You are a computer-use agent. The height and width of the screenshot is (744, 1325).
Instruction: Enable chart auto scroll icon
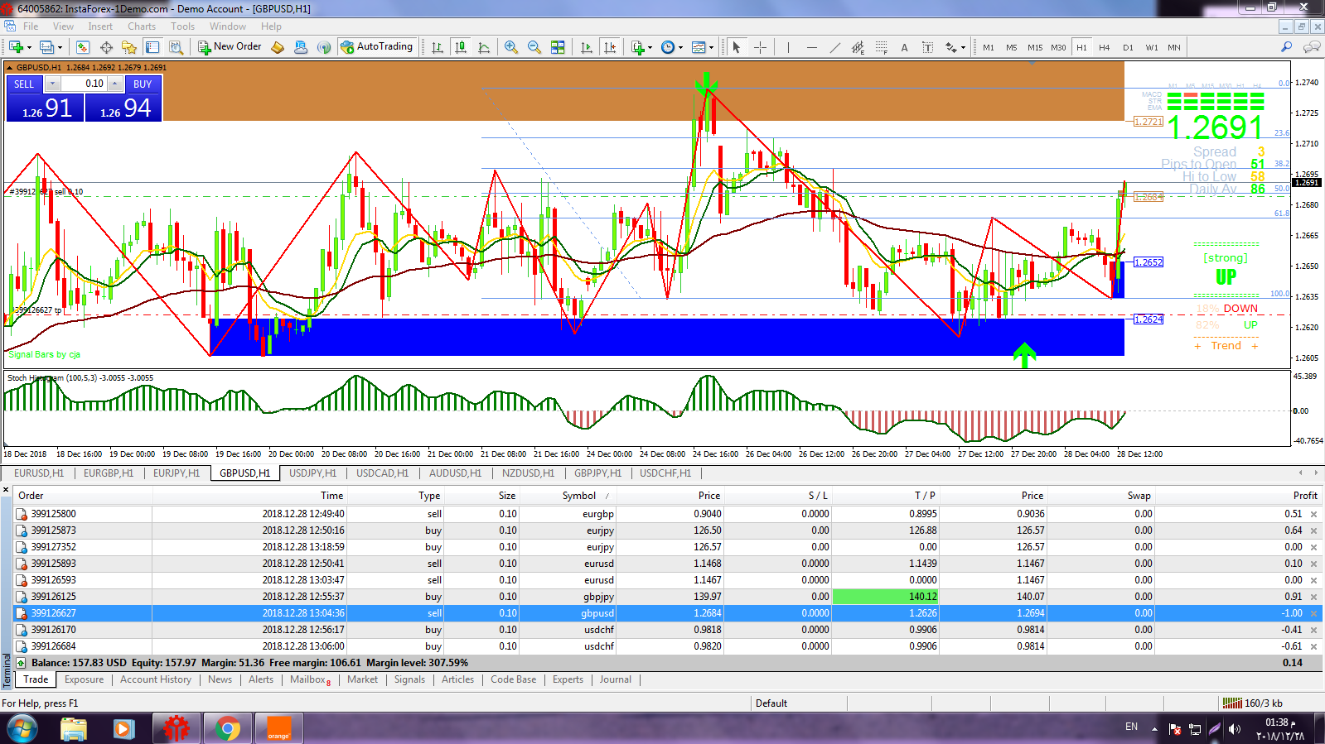click(587, 47)
